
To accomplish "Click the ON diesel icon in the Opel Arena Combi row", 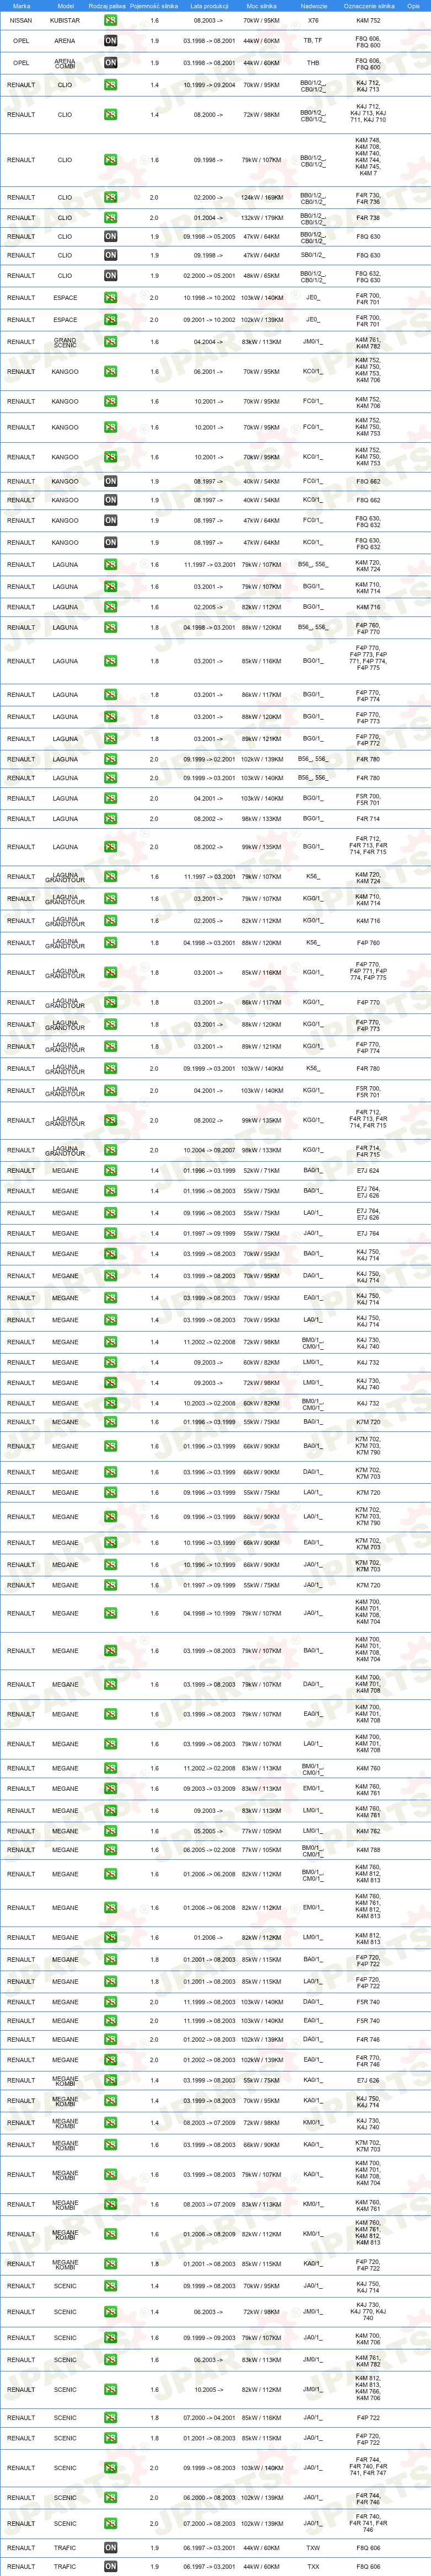I will tap(110, 62).
